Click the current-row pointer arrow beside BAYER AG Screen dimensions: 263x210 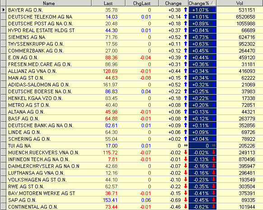(x=3, y=10)
